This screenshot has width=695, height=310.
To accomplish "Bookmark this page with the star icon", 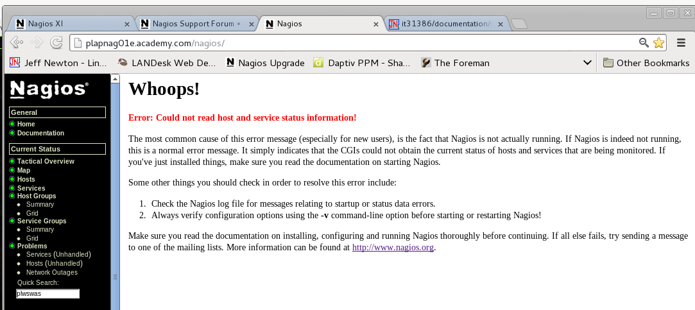I will click(x=658, y=43).
